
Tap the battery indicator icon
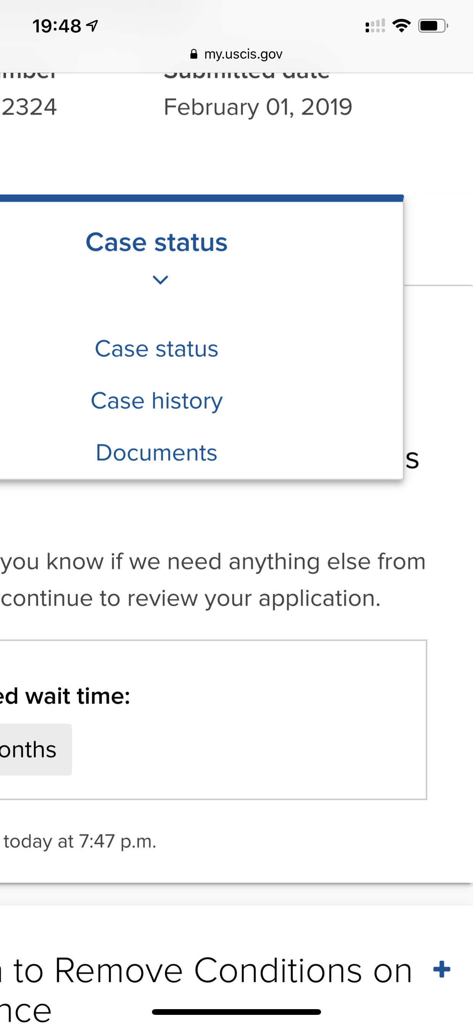(x=433, y=26)
